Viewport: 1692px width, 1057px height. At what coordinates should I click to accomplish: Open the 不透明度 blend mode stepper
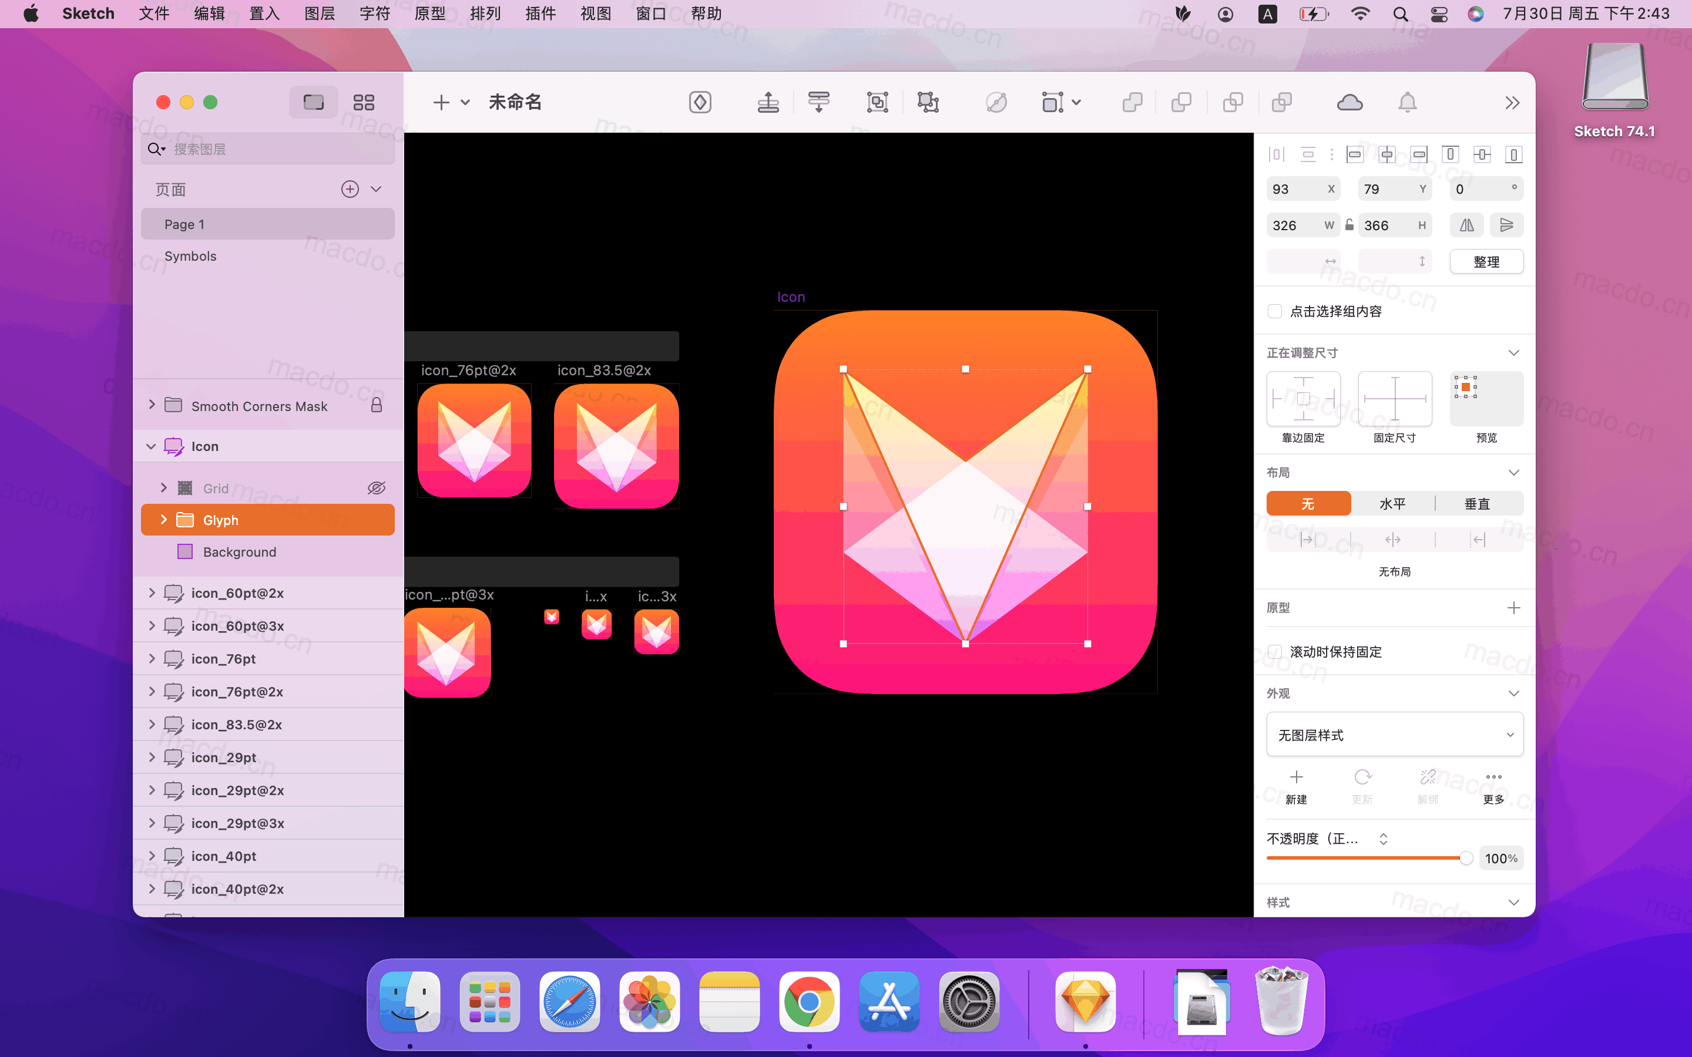click(1383, 839)
